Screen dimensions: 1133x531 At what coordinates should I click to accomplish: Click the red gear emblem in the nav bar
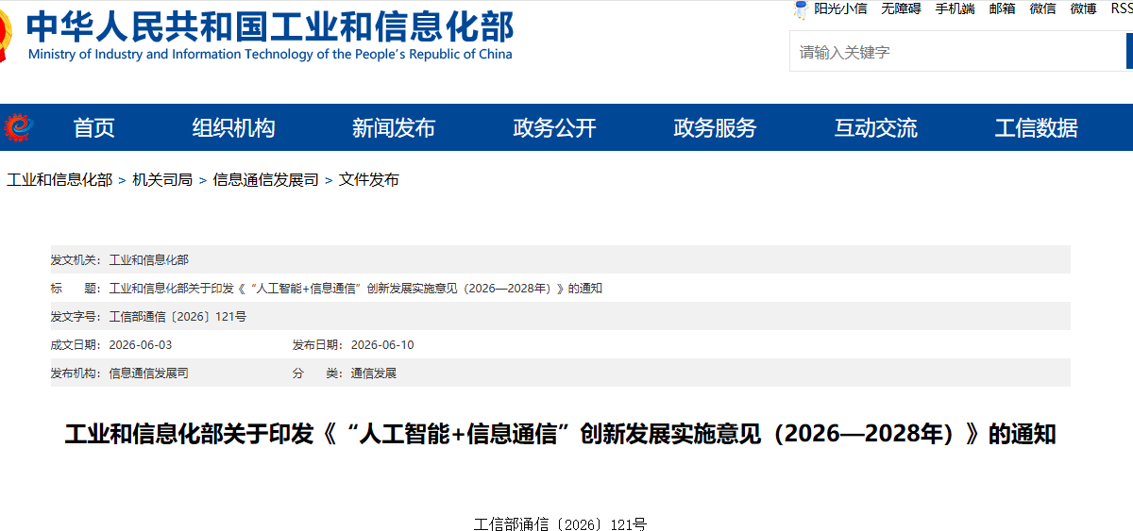click(18, 126)
